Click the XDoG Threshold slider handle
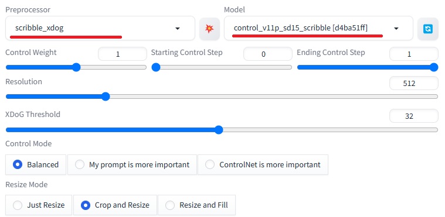The image size is (445, 217). point(219,130)
